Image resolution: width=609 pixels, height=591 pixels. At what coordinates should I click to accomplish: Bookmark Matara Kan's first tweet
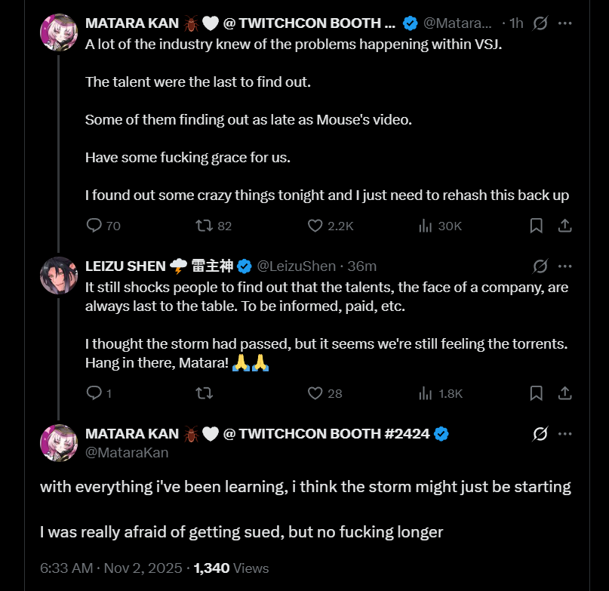click(536, 226)
